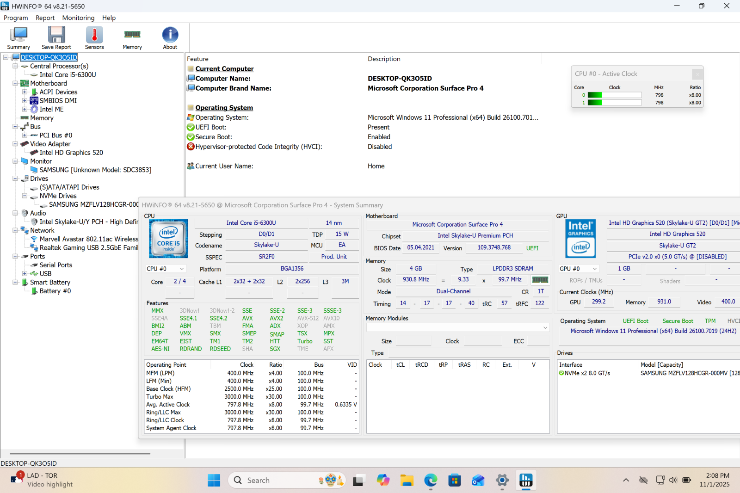Open the Monitoring menu
Image resolution: width=740 pixels, height=493 pixels.
pyautogui.click(x=78, y=18)
